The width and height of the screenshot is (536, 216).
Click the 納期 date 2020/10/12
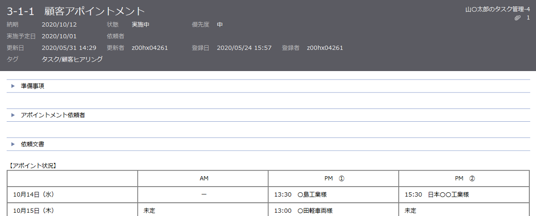[59, 24]
